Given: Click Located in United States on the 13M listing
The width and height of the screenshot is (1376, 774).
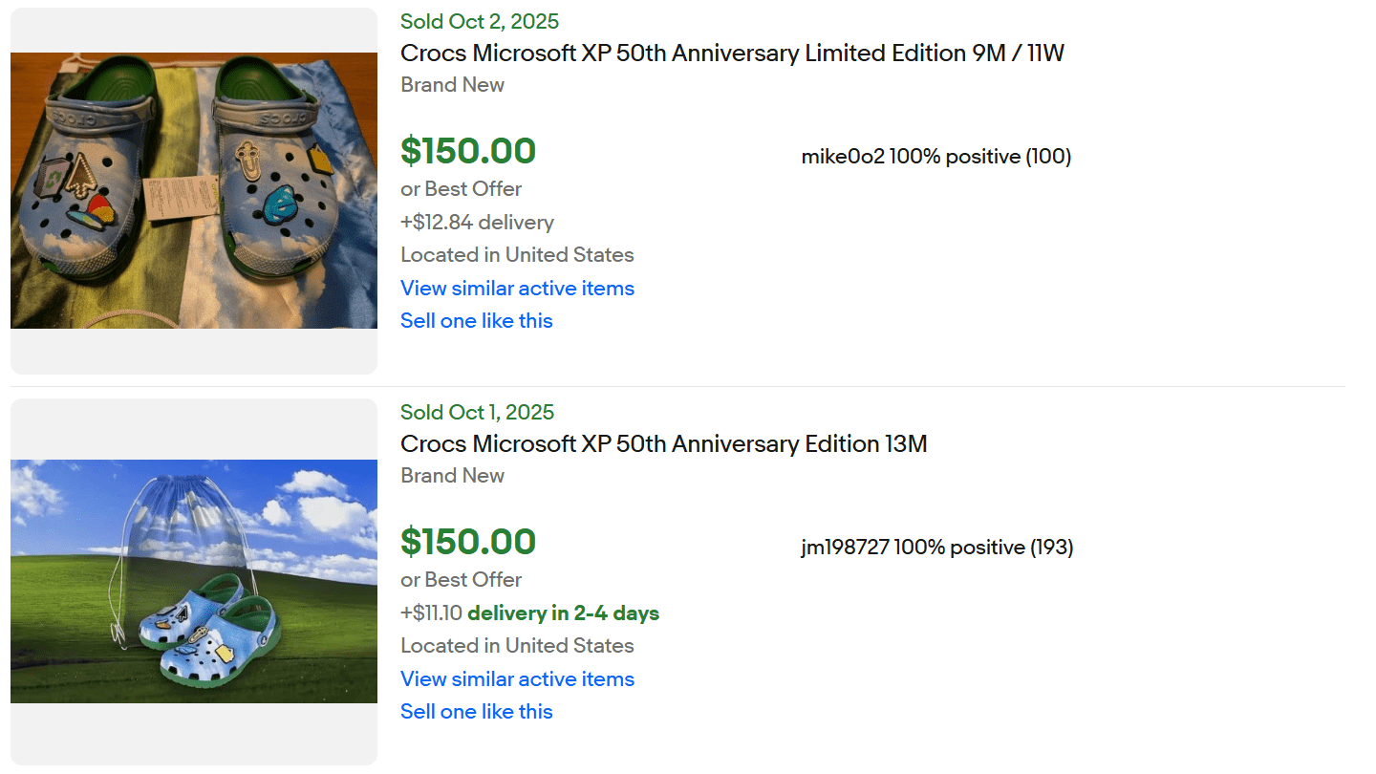Looking at the screenshot, I should 517,646.
